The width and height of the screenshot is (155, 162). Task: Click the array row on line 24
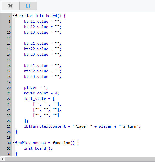click(47, 110)
